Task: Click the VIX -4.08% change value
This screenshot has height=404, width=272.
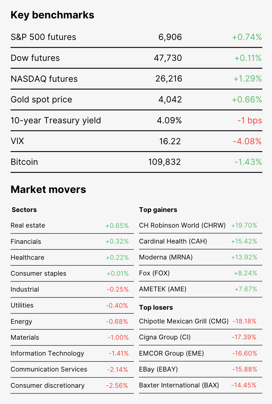Action: (247, 141)
